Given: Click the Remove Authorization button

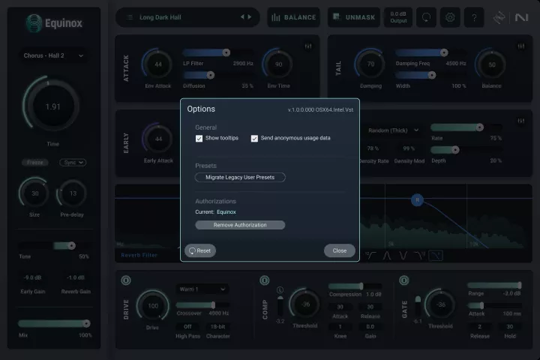Looking at the screenshot, I should [x=240, y=225].
